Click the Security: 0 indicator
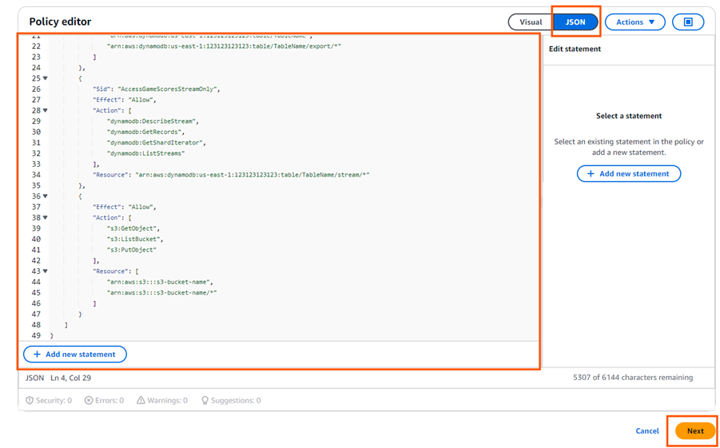The height and width of the screenshot is (448, 720). (x=49, y=400)
